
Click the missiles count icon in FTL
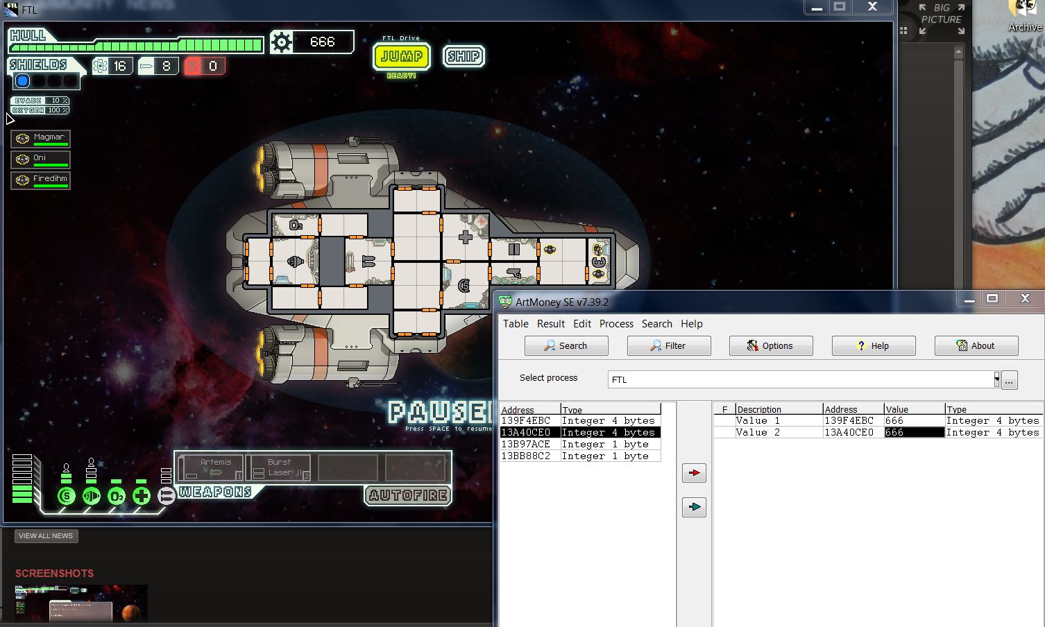(x=146, y=66)
